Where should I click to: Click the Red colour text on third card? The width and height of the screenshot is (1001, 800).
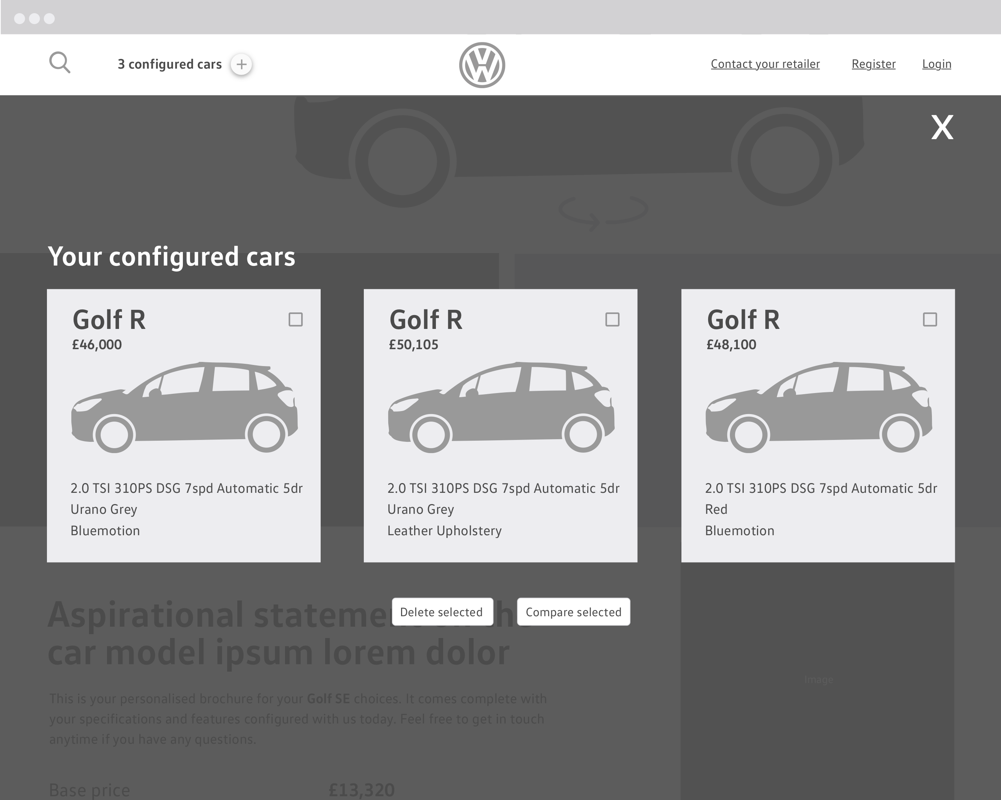[x=716, y=509]
